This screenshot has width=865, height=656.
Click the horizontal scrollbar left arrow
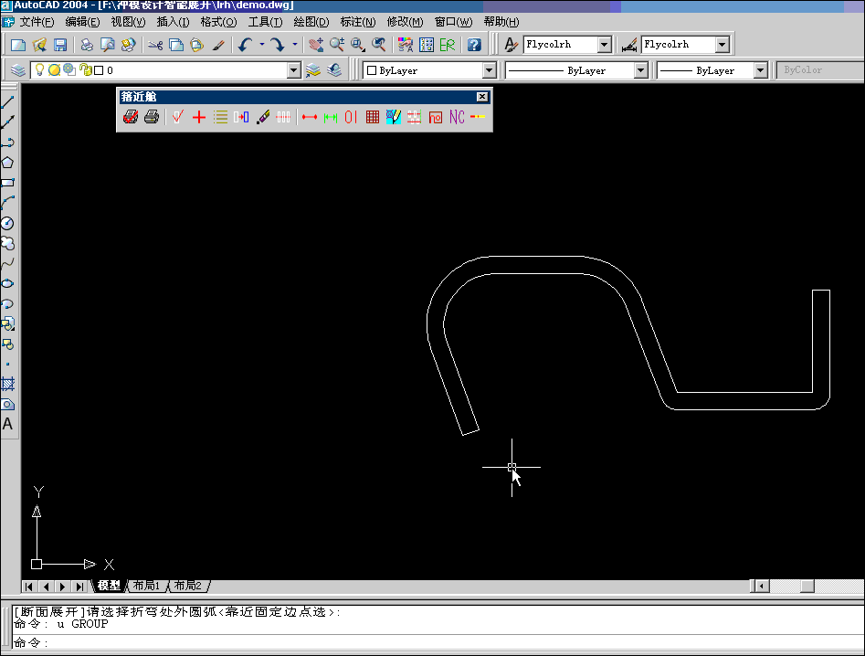762,586
